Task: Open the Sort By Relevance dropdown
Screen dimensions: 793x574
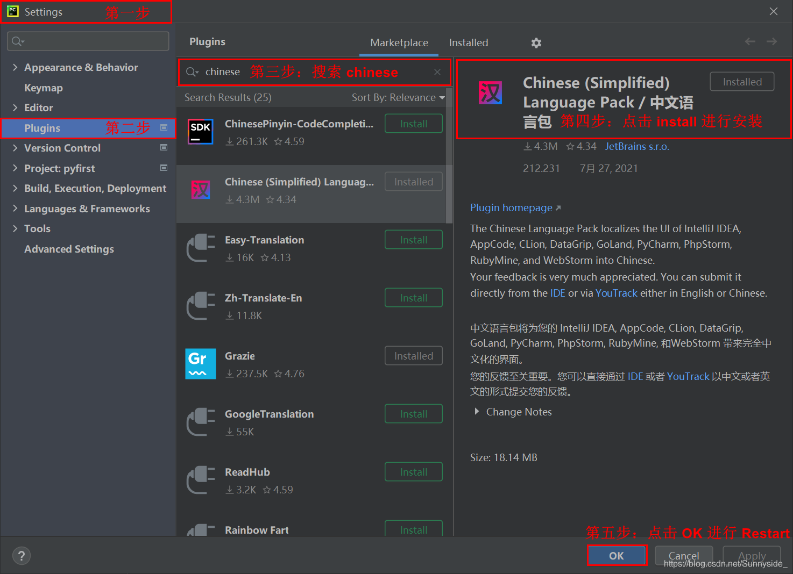Action: (x=398, y=97)
